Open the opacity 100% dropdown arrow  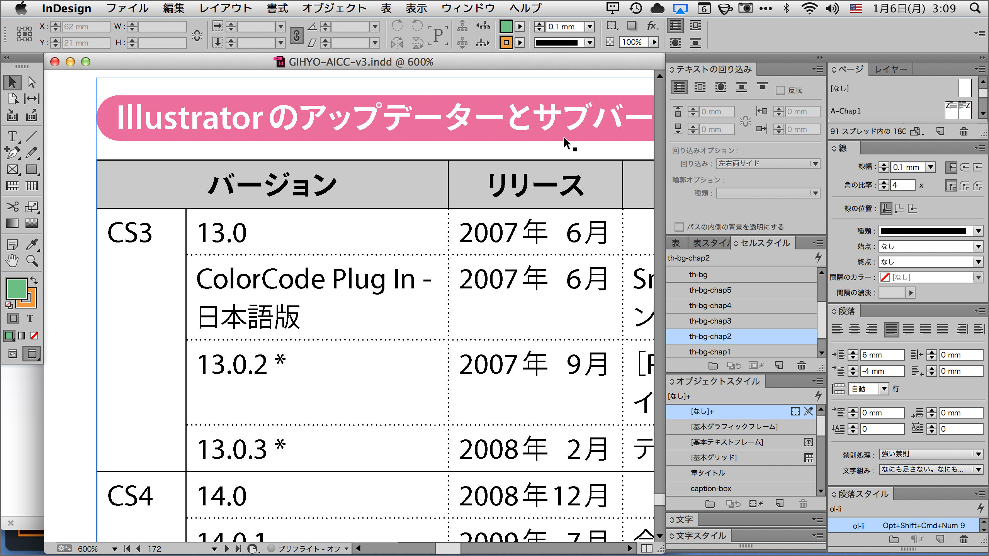654,42
